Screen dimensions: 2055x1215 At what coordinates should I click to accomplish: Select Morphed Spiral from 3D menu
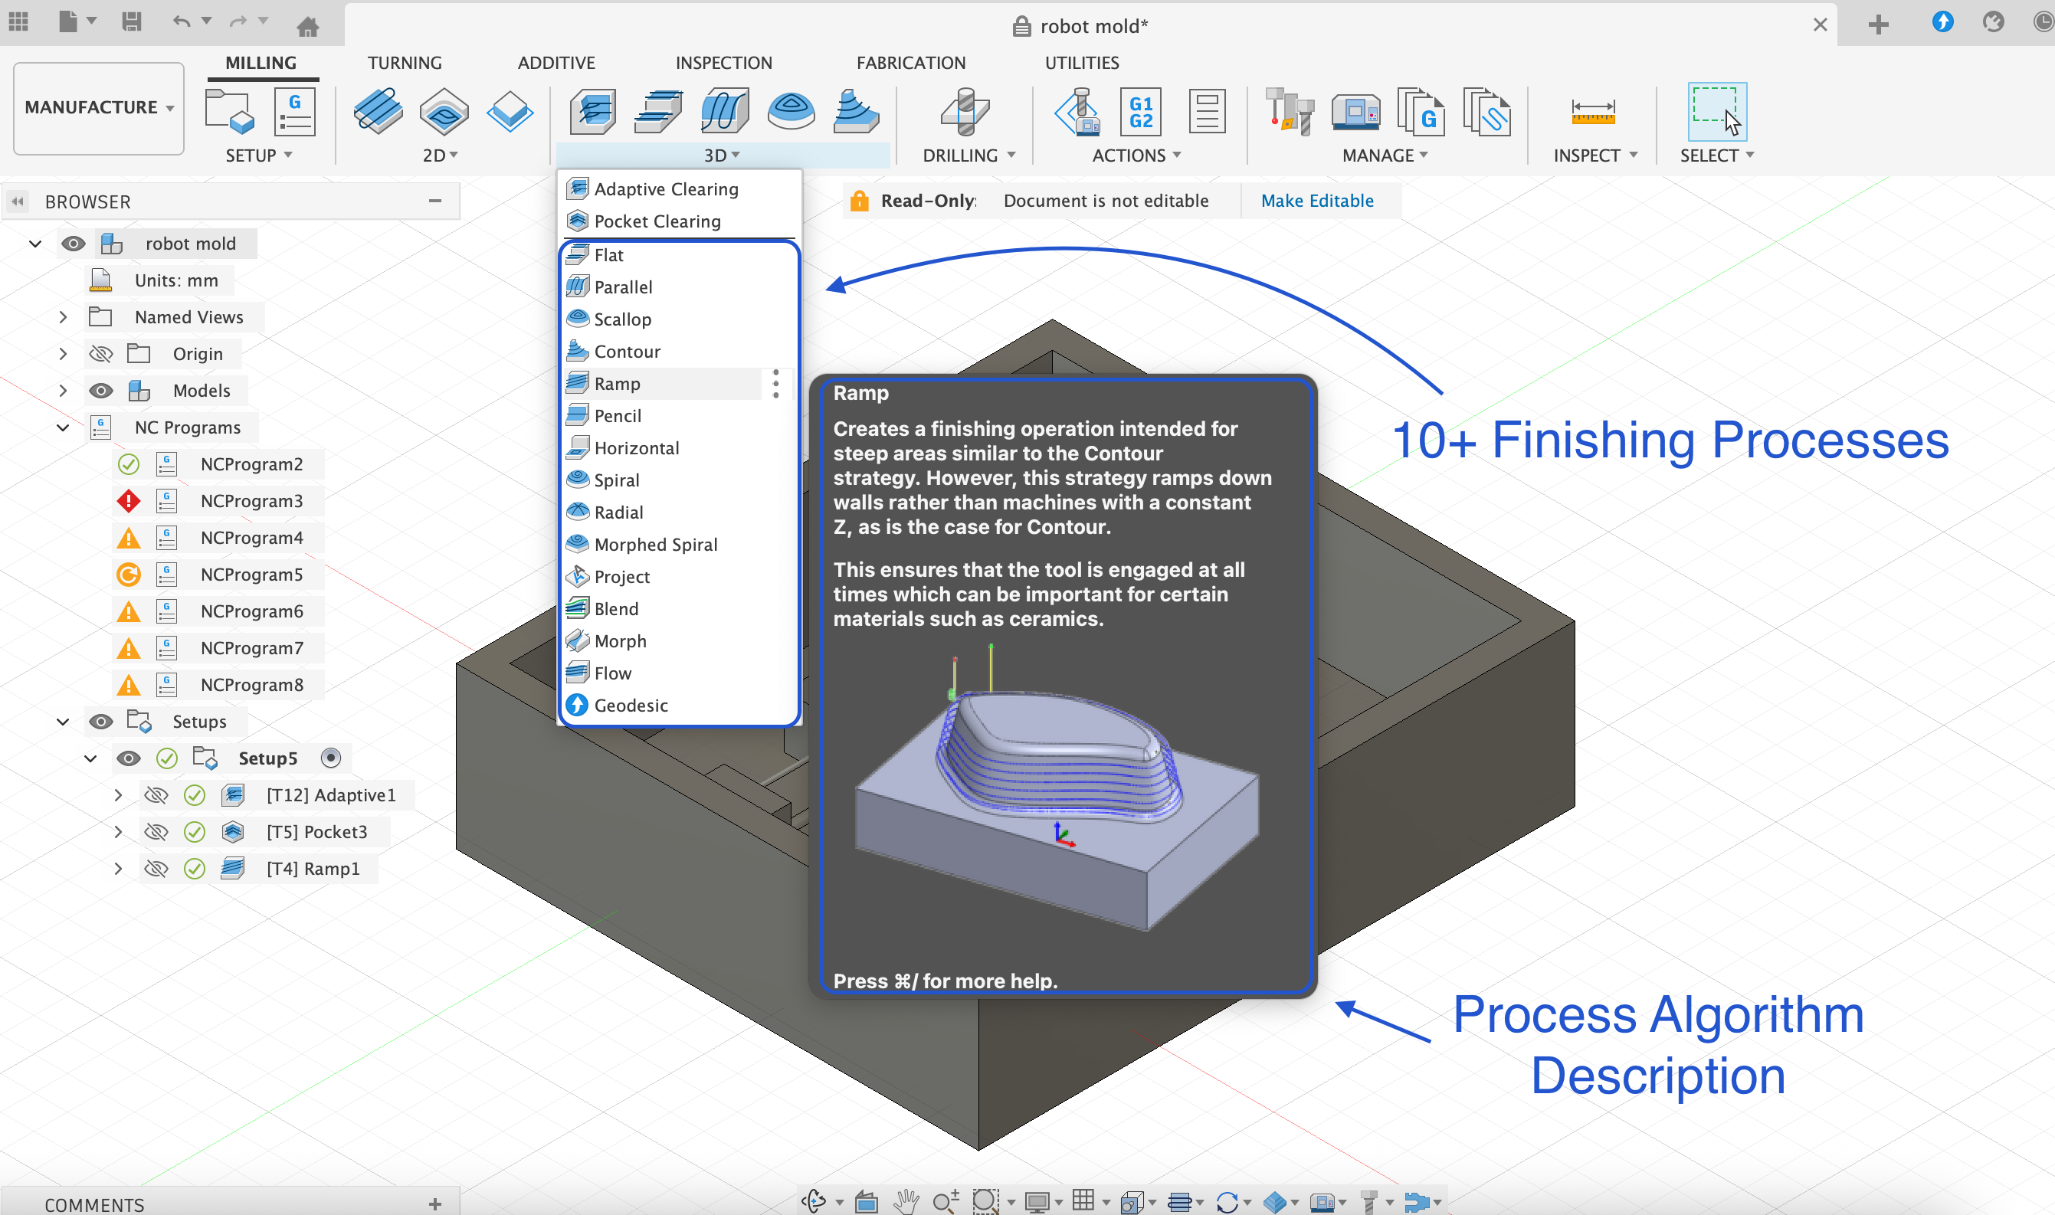click(655, 545)
